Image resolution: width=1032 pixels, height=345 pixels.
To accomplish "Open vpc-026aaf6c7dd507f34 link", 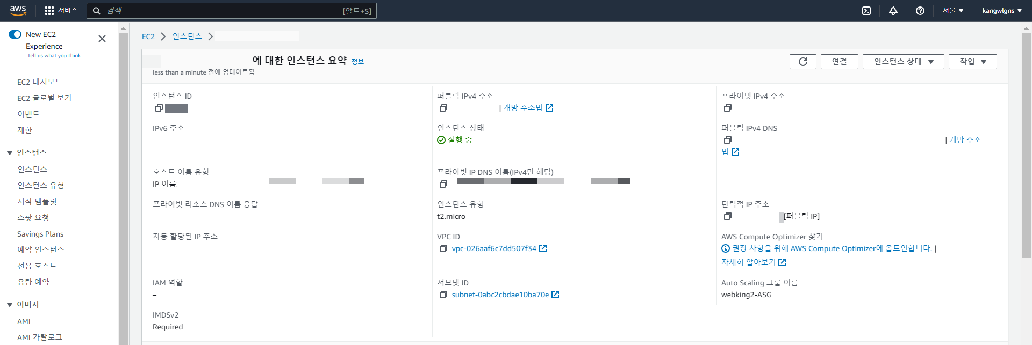I will [494, 248].
